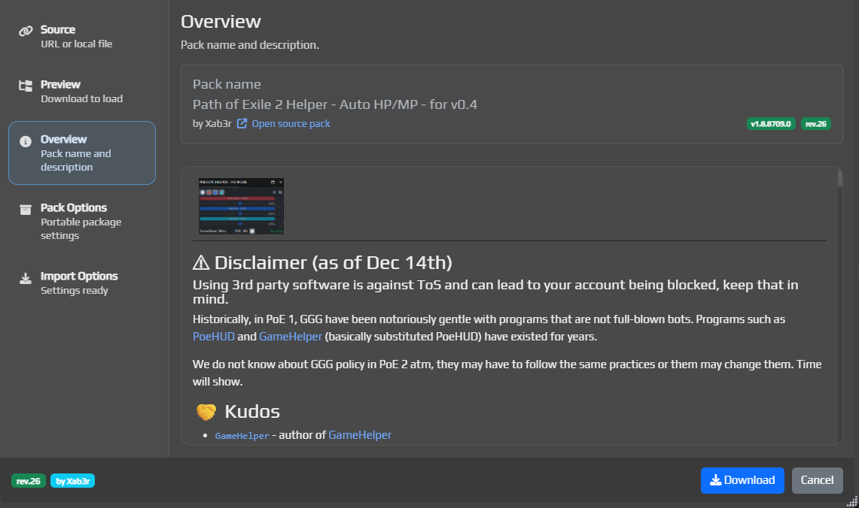This screenshot has width=859, height=508.
Task: Follow the PoeHUD hyperlink
Action: [213, 336]
